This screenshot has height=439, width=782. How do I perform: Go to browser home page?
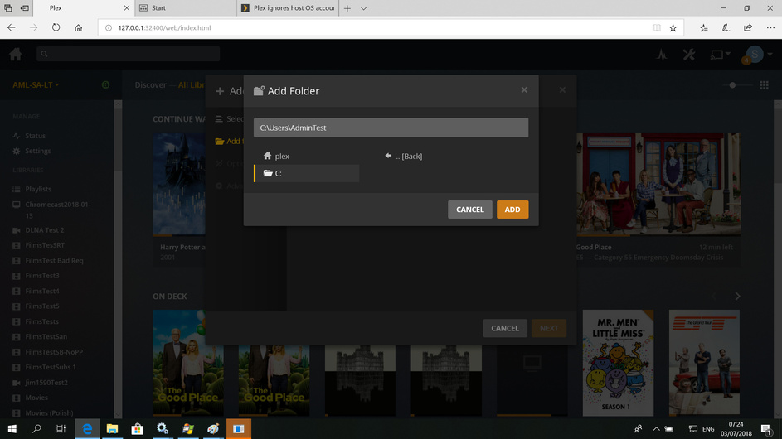78,28
